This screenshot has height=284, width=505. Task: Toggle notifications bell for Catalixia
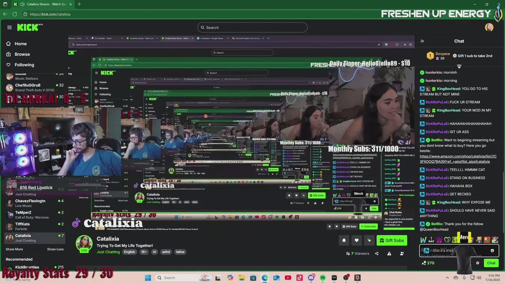point(344,240)
